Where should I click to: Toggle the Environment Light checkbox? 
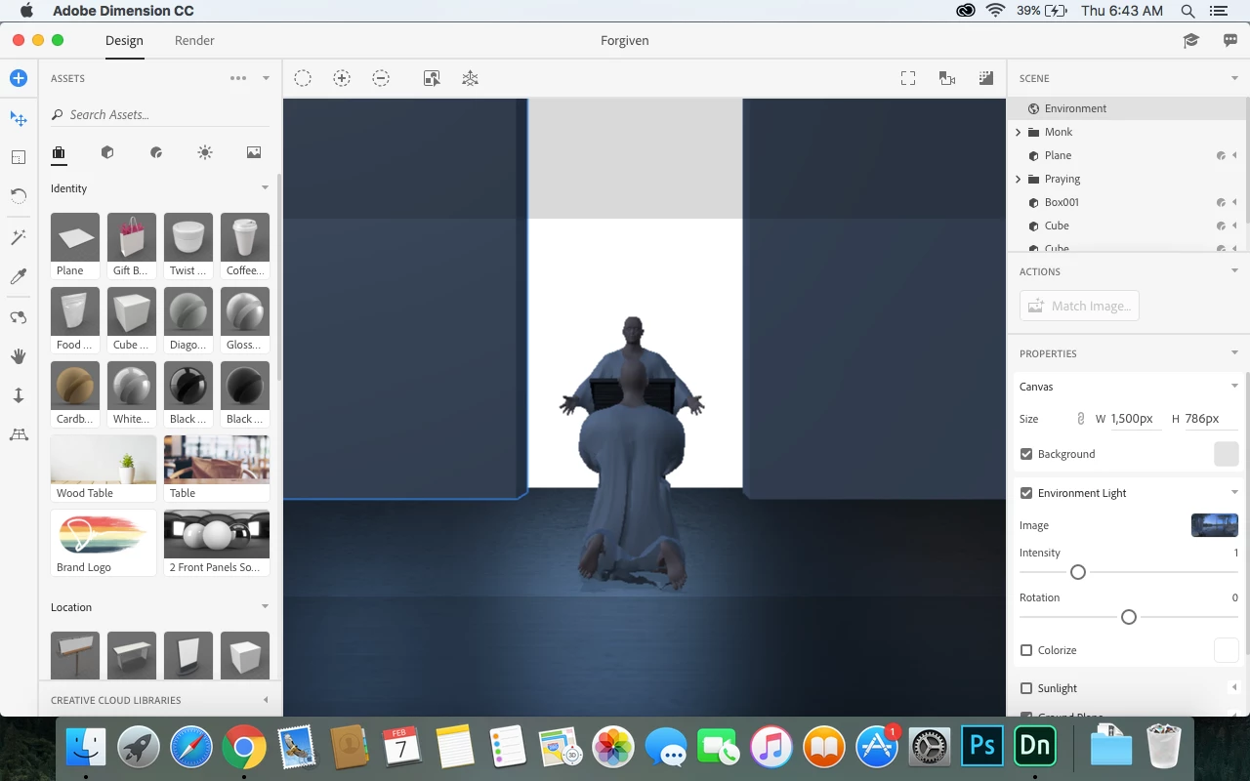coord(1026,493)
